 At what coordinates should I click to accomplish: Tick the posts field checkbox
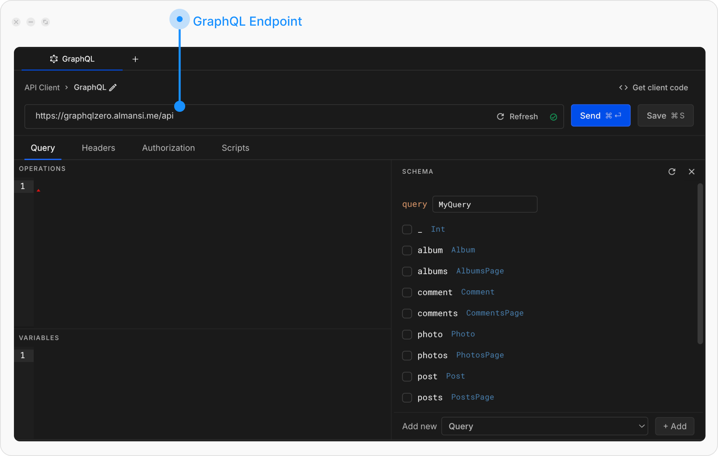point(407,398)
